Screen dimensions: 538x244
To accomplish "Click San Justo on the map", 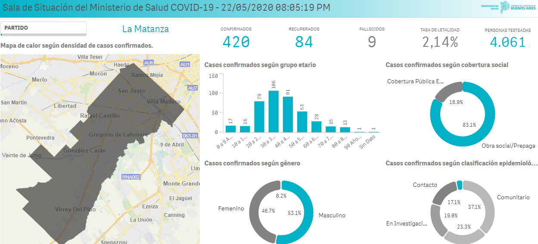I will [x=131, y=91].
